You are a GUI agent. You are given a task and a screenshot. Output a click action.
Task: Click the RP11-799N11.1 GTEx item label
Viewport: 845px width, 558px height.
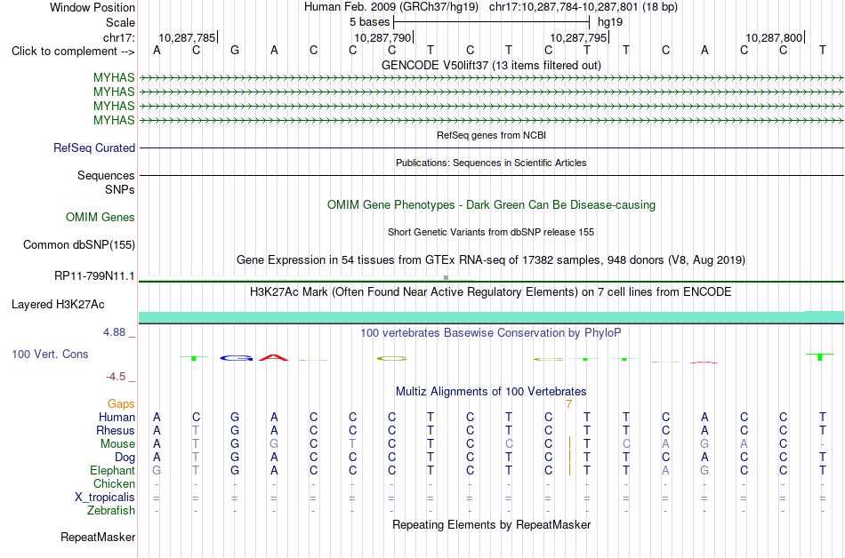[x=94, y=276]
